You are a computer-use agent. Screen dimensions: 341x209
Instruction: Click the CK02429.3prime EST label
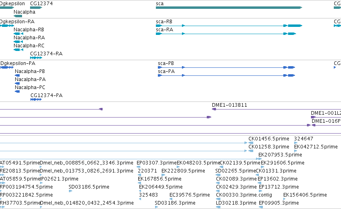(x=236, y=187)
